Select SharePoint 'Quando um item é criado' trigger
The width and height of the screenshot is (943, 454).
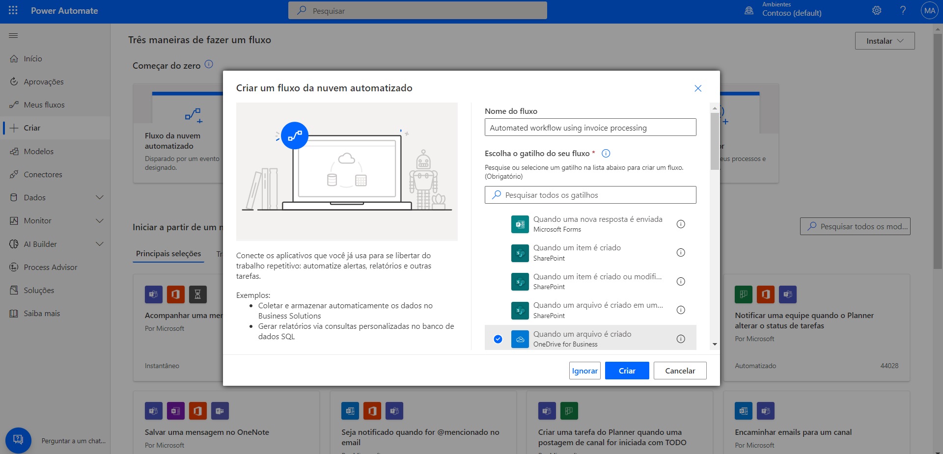[577, 252]
